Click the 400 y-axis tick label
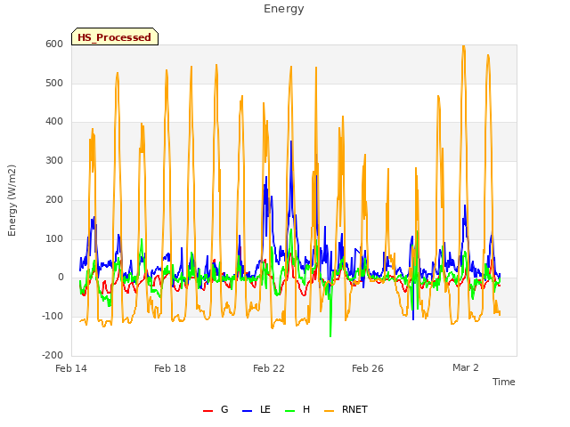570x427 pixels. [x=54, y=122]
